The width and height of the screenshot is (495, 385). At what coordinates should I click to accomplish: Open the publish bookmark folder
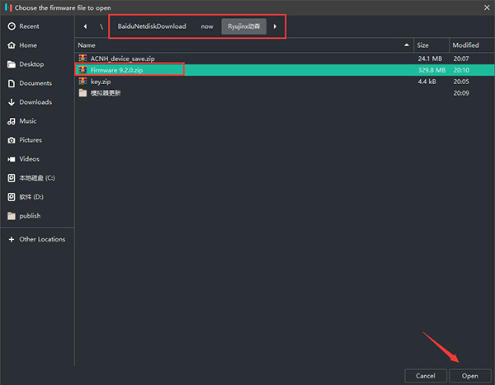tap(37, 215)
